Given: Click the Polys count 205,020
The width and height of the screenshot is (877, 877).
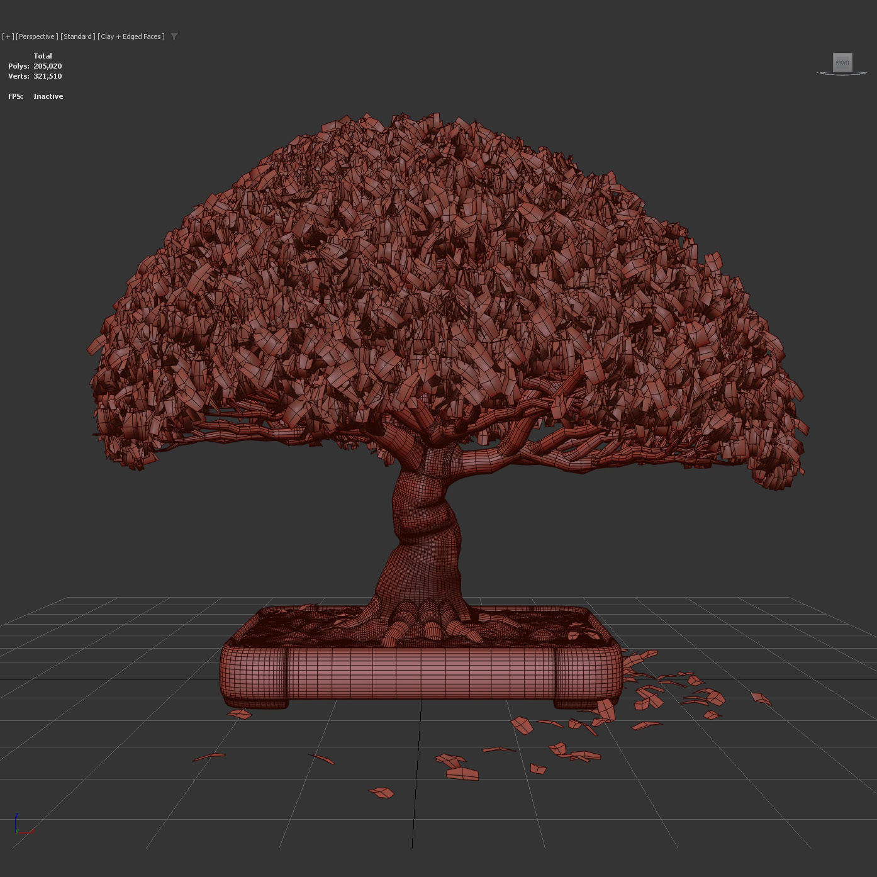Looking at the screenshot, I should pyautogui.click(x=48, y=66).
